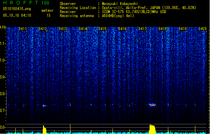Click the A504HB(yagi 4el) antenna text
This screenshot has height=134, width=210.
(x=118, y=16)
